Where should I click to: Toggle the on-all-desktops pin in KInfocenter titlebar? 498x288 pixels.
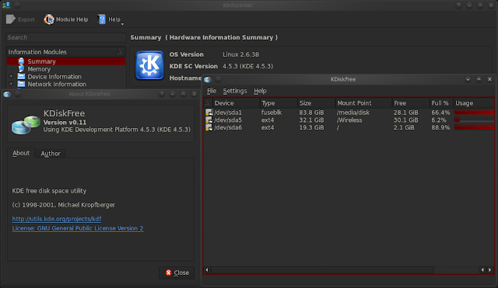[17, 5]
